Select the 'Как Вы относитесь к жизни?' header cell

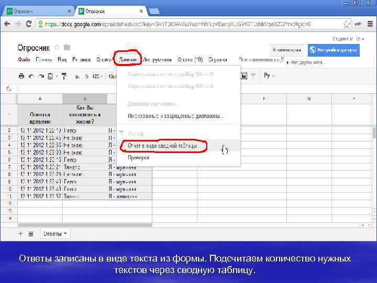pos(85,115)
